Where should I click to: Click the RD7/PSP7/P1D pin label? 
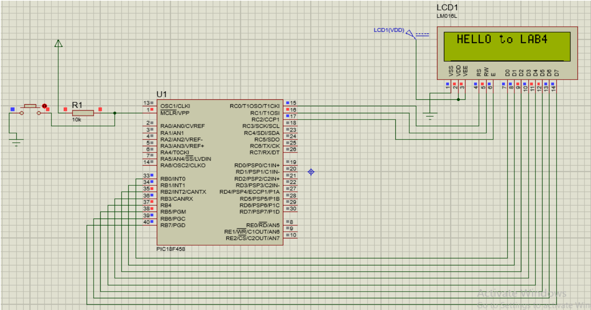pos(259,212)
